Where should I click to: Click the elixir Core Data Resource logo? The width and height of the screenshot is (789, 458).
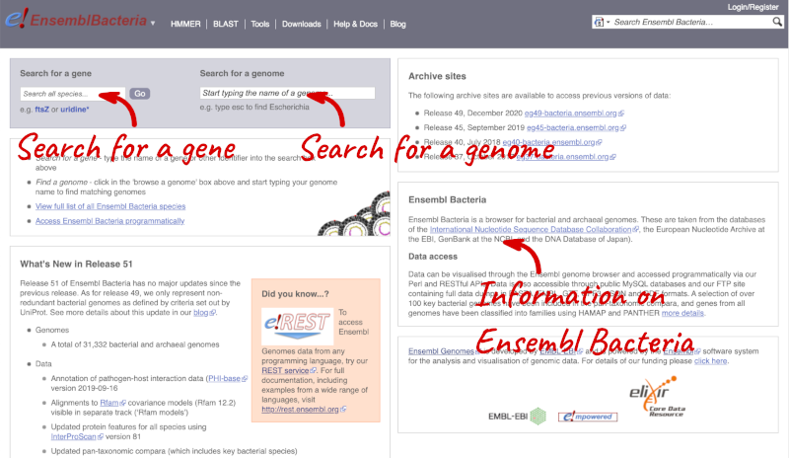click(x=657, y=396)
